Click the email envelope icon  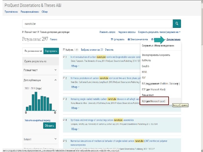click(129, 39)
